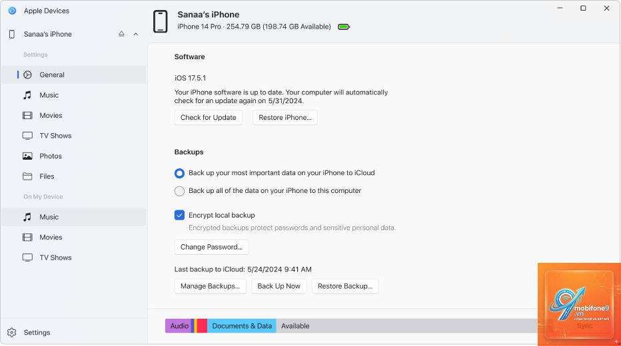Click the Check for Update button
Viewport: 621px width, 346px height.
click(x=209, y=118)
